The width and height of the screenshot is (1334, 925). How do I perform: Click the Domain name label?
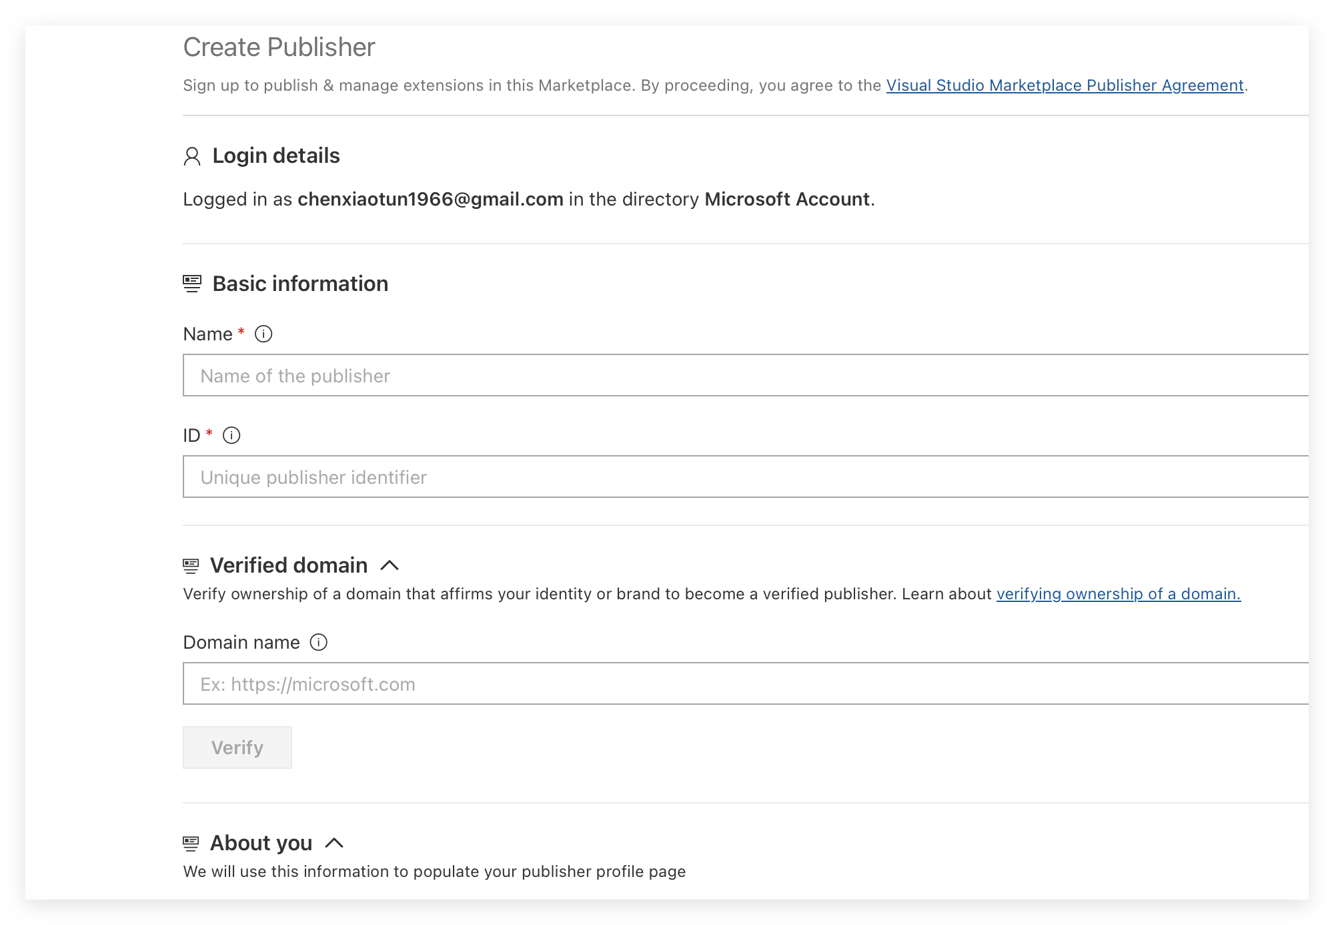click(241, 642)
